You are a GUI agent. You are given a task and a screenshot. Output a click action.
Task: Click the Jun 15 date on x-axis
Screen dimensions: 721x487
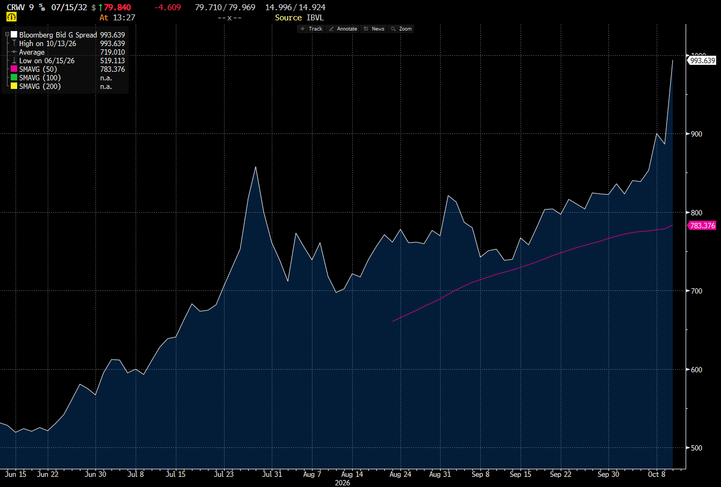click(16, 474)
